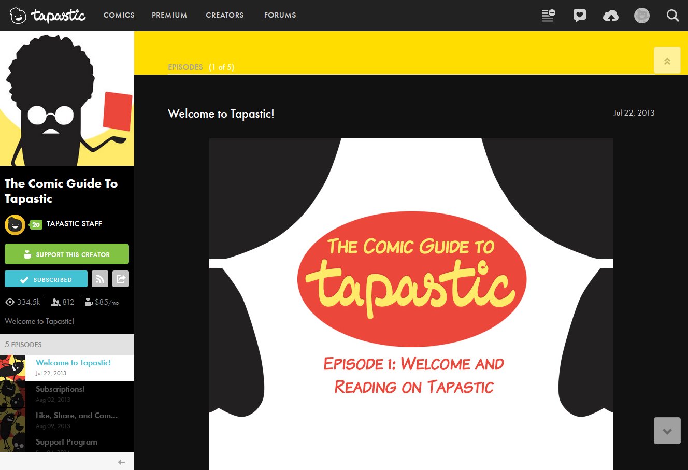Click the Welcome to Tapastic! episode heading
Screen dimensions: 688x470
click(x=221, y=114)
